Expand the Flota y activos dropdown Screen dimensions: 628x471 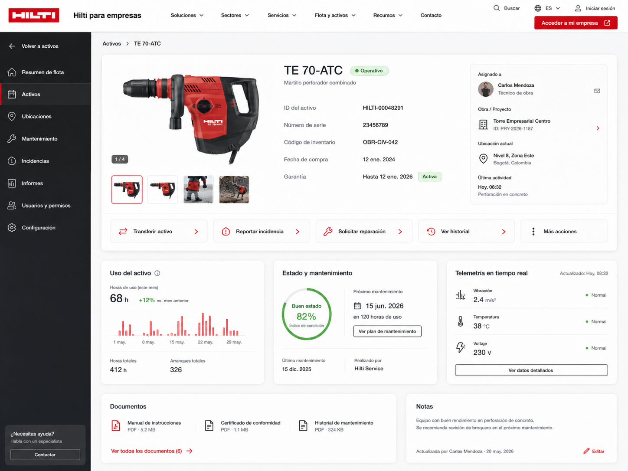tap(335, 15)
